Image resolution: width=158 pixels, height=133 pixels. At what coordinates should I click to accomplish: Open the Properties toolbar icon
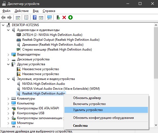pyautogui.click(x=26, y=17)
